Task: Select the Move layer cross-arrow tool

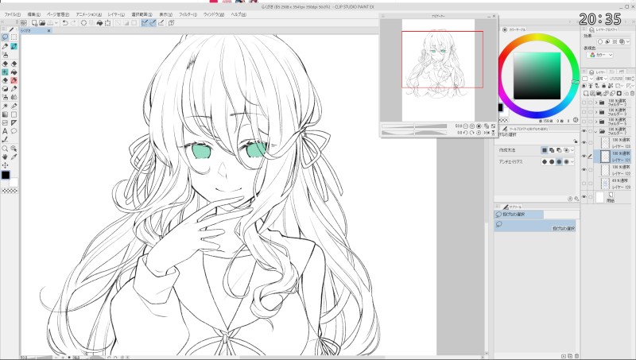Action: (5, 165)
